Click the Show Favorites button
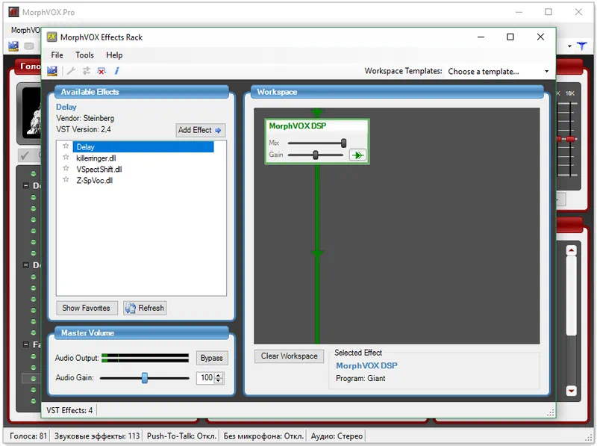Image resolution: width=597 pixels, height=446 pixels. pos(87,308)
